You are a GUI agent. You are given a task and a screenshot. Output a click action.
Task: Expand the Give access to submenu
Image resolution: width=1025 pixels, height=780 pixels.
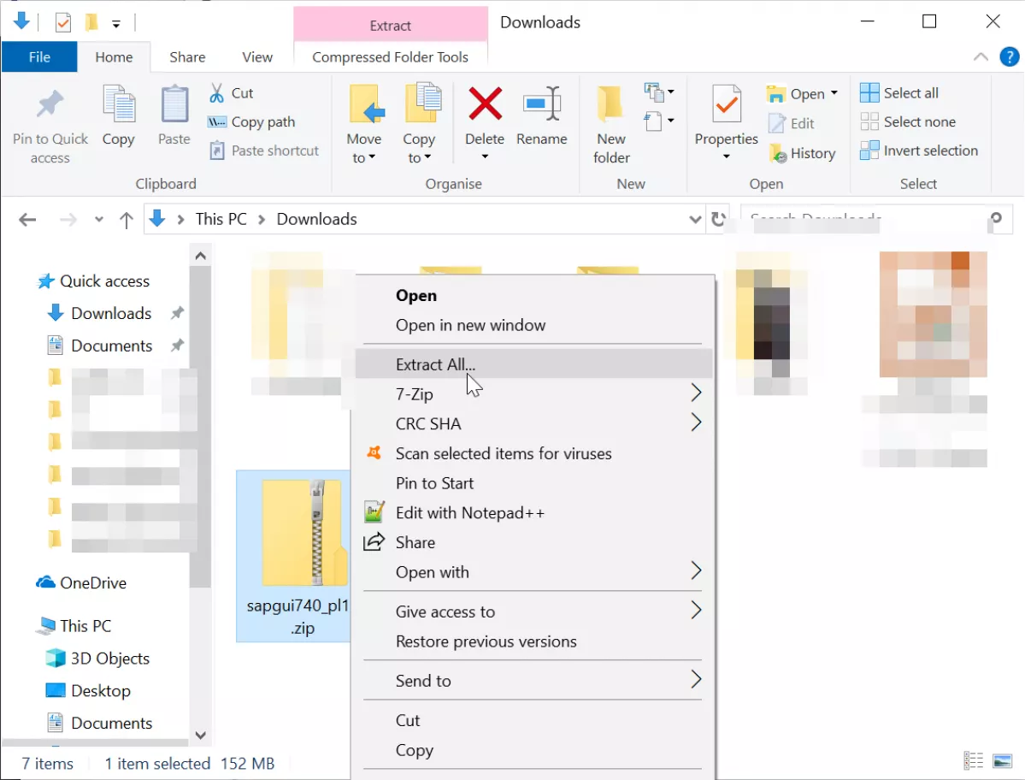[x=534, y=612]
